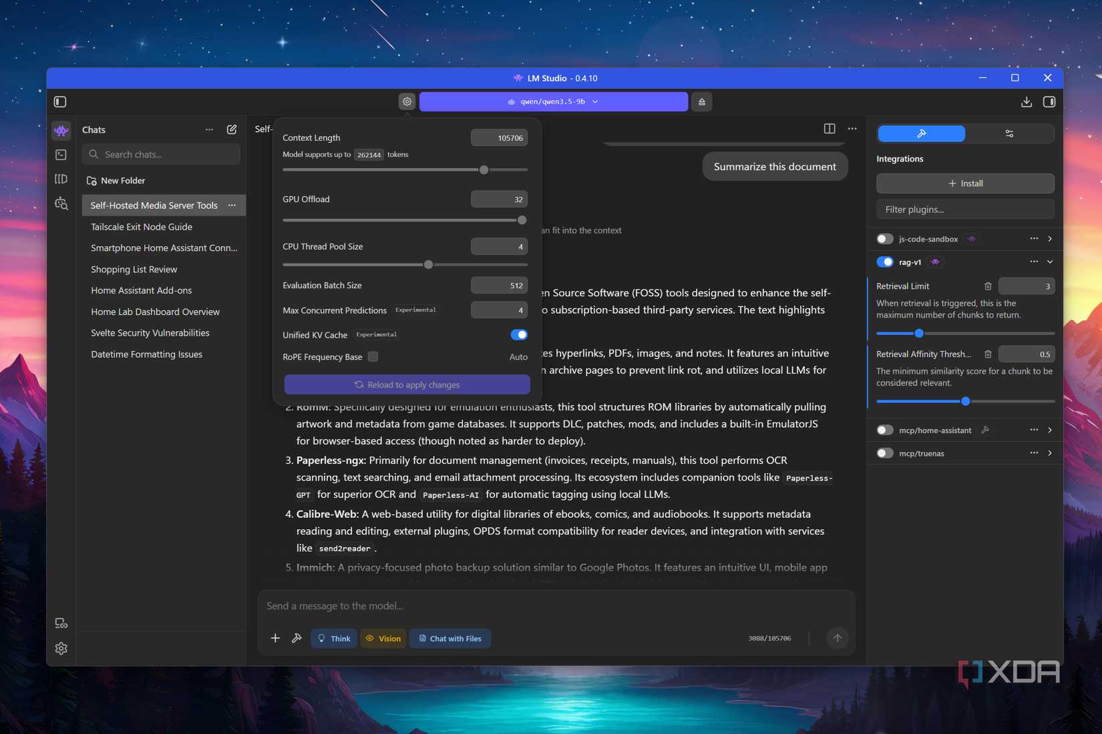Enable the js-code-sandbox plugin toggle
The width and height of the screenshot is (1102, 734).
(885, 239)
